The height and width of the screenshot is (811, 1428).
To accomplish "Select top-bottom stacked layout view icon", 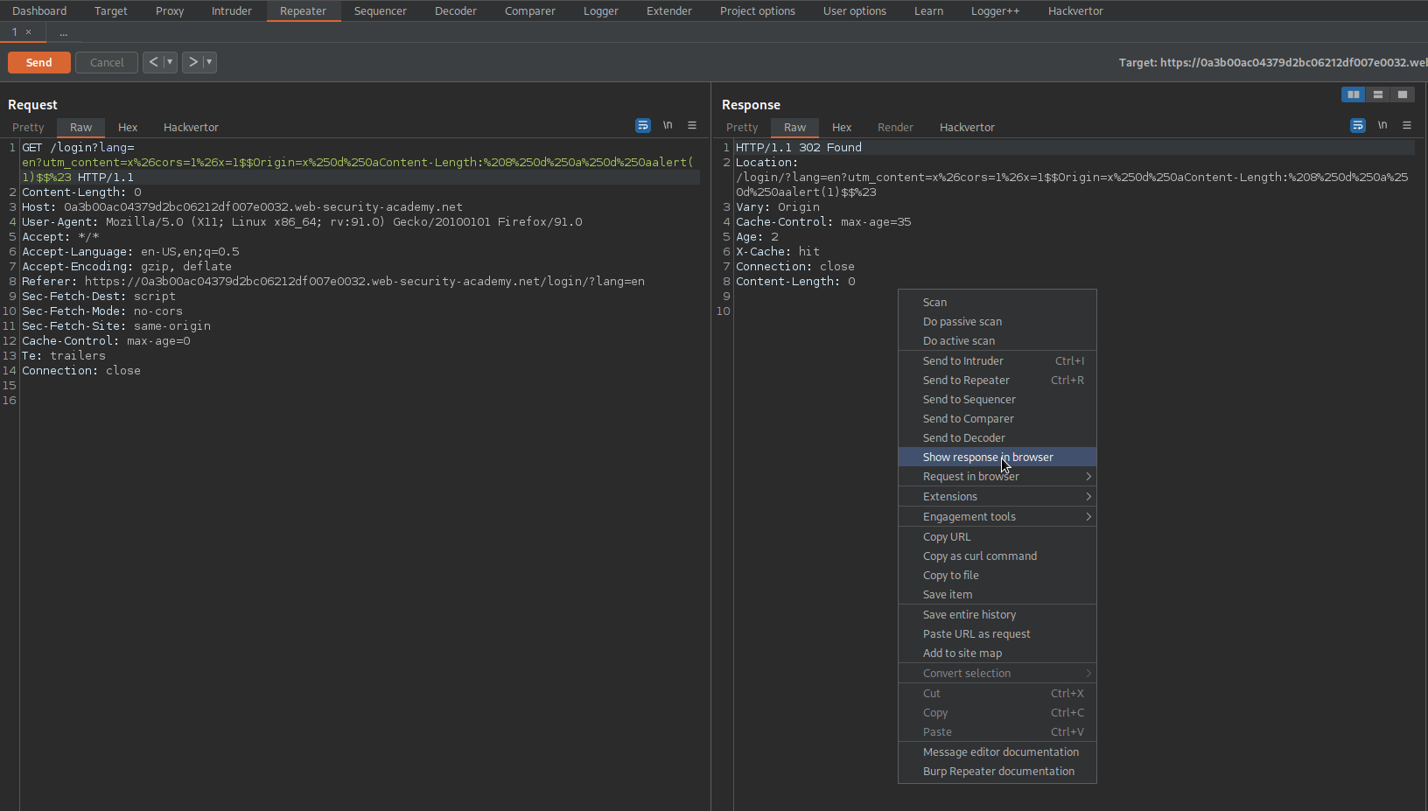I will click(x=1378, y=94).
